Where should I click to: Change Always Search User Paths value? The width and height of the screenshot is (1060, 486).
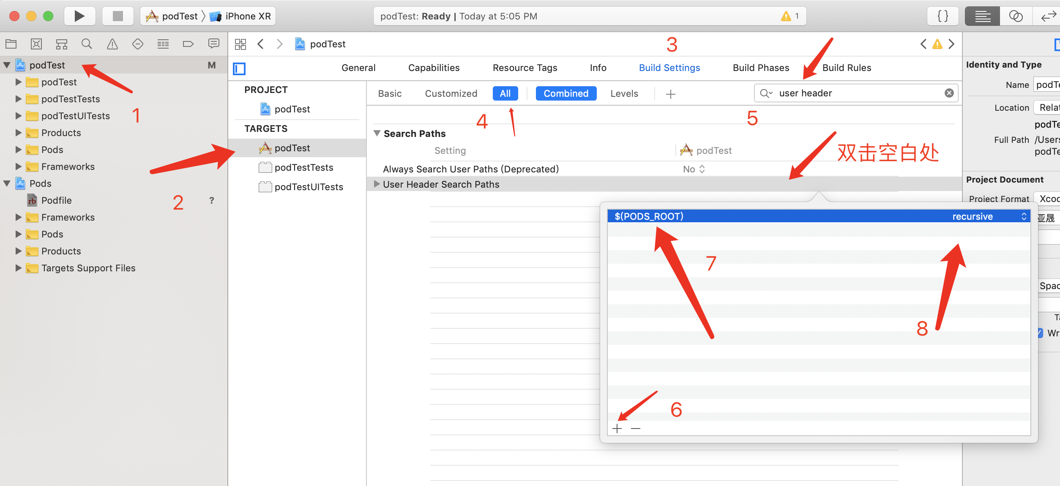tap(694, 169)
